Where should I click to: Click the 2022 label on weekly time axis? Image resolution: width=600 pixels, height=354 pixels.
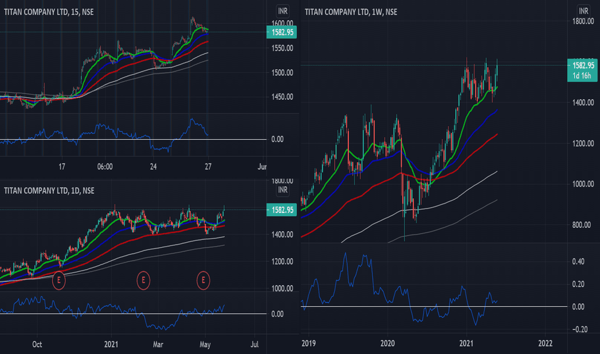[x=545, y=343]
